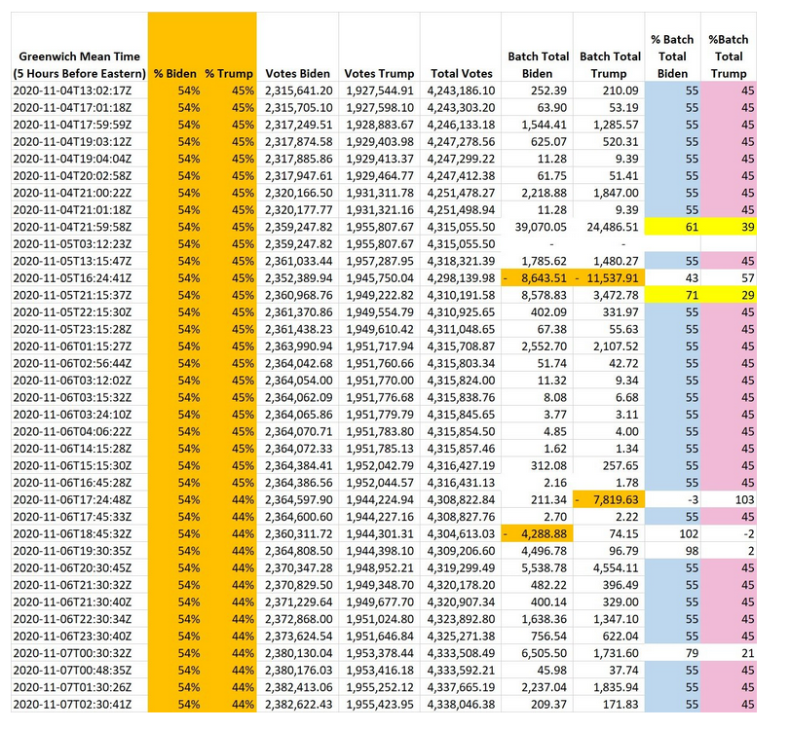Click Votes Trump value 1,927,544.91
The width and height of the screenshot is (790, 729).
click(x=380, y=91)
